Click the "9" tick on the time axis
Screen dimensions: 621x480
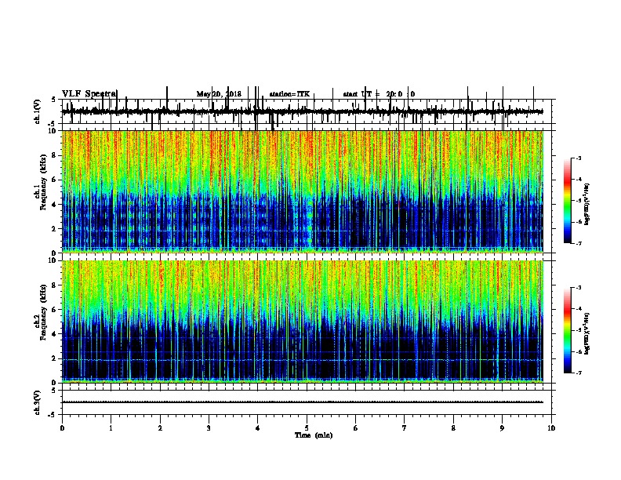[x=502, y=428]
